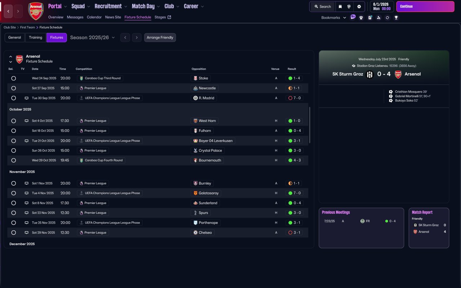Click the purple Continue button
This screenshot has height=288, width=461.
[425, 6]
